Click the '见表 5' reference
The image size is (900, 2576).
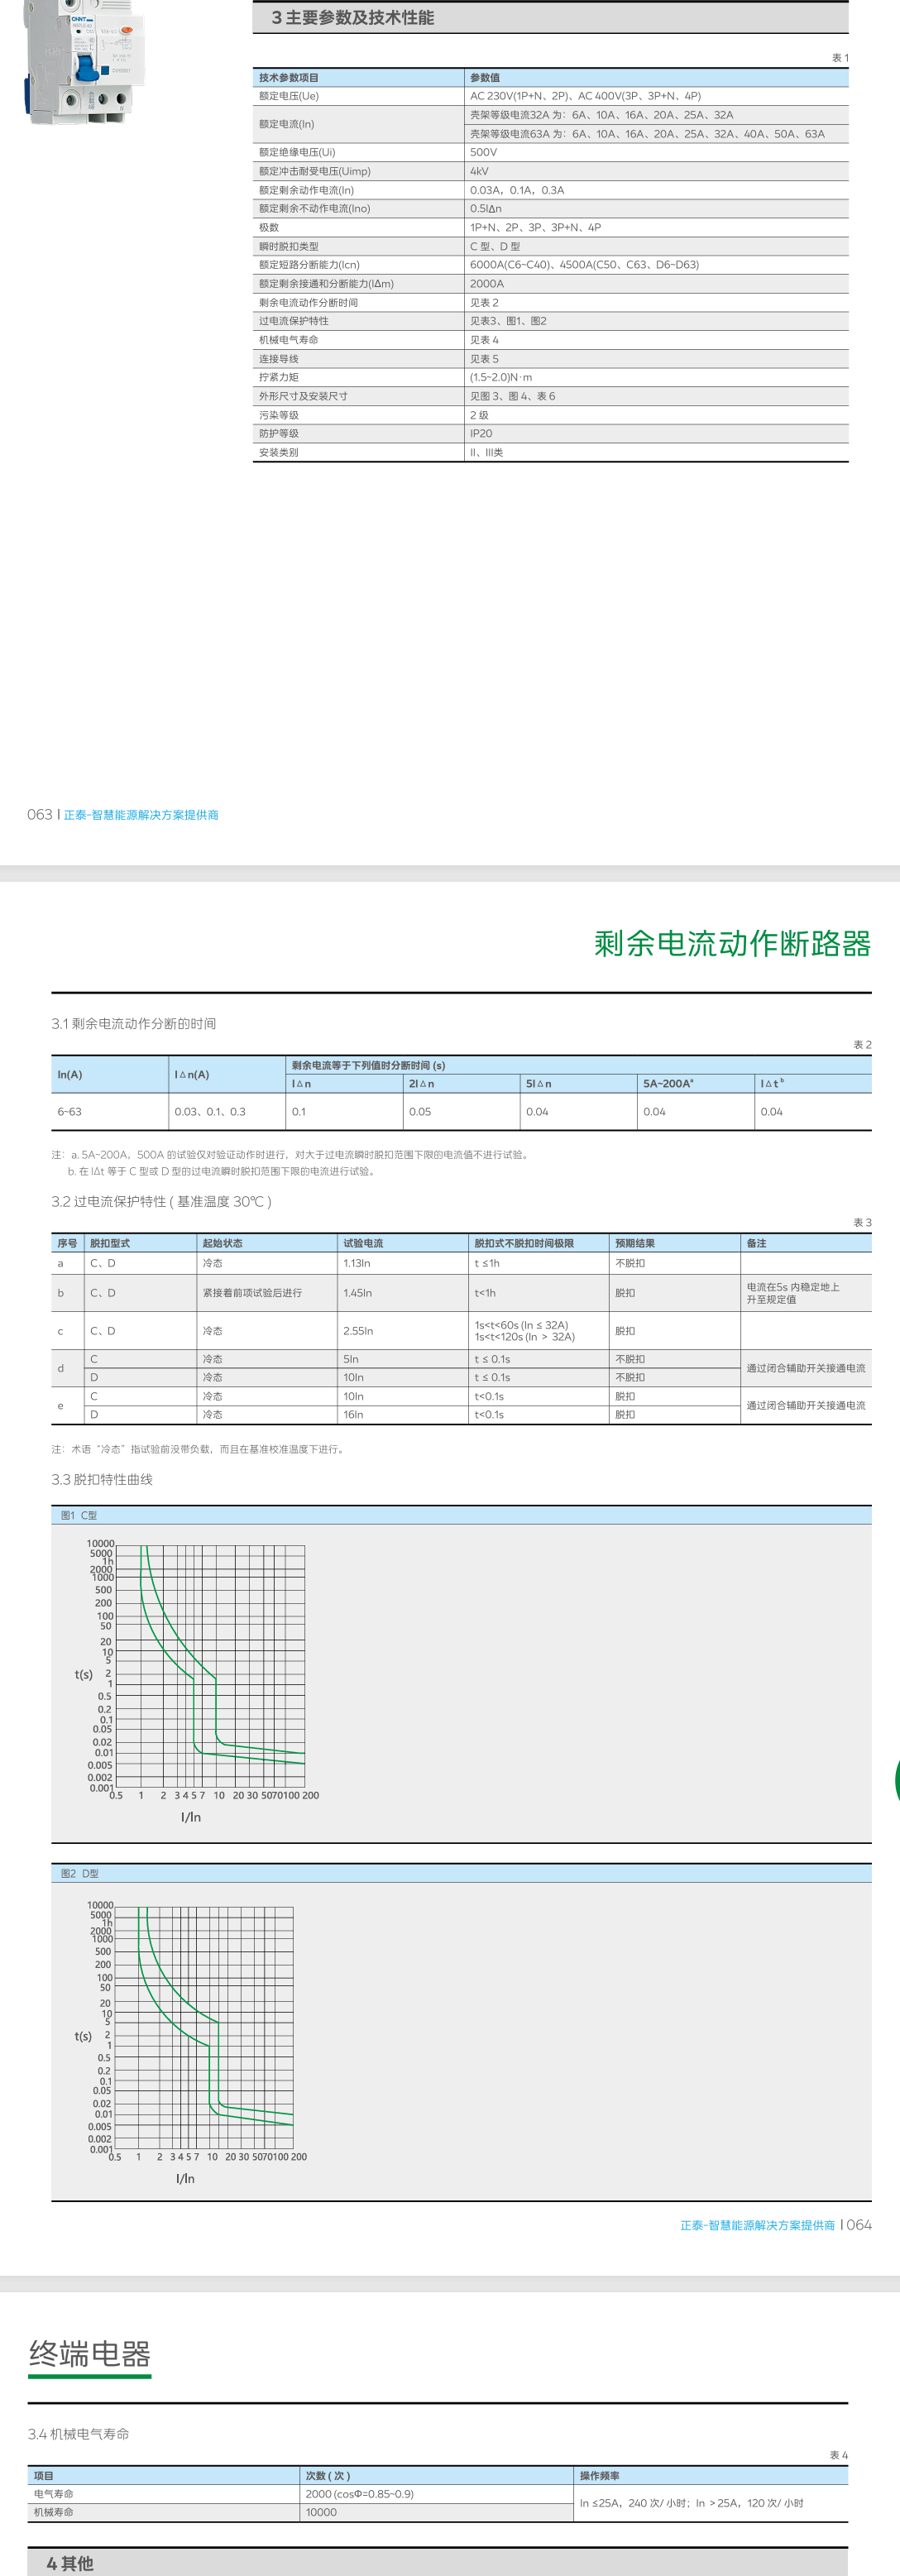click(x=484, y=359)
